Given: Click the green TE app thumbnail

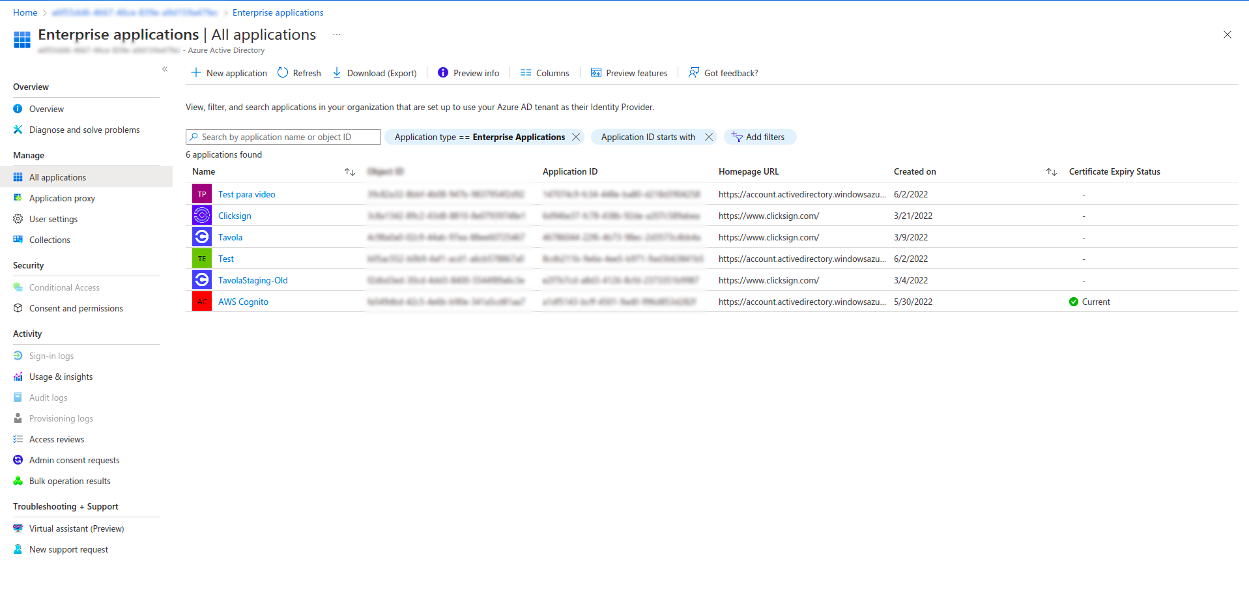Looking at the screenshot, I should point(202,259).
